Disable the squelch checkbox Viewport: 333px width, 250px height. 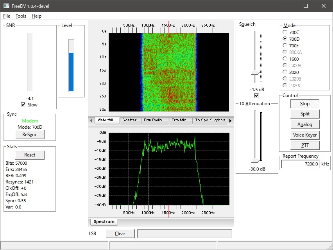[256, 96]
